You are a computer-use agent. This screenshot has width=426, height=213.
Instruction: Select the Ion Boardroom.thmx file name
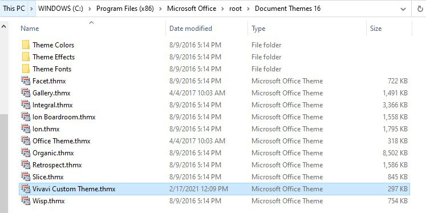pyautogui.click(x=64, y=116)
